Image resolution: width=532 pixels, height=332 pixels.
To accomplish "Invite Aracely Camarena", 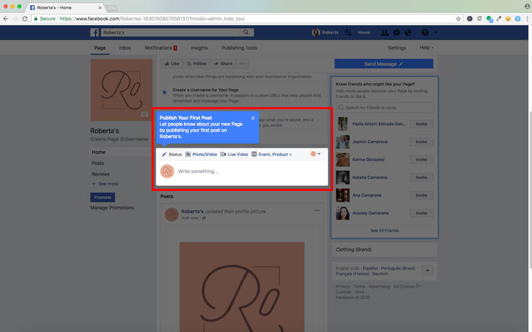I will click(x=422, y=213).
